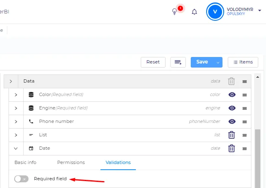Click the List field type icon

coord(31,135)
